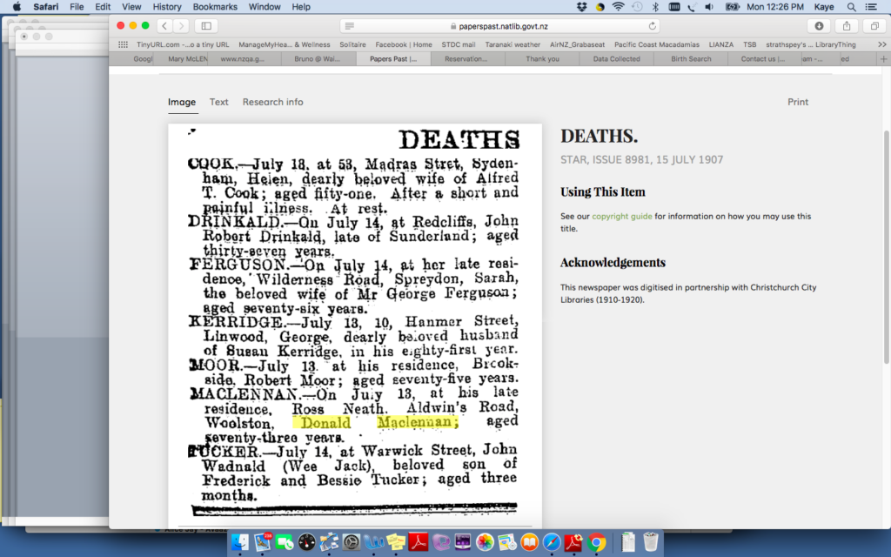Open Photos app in the Dock

(485, 542)
